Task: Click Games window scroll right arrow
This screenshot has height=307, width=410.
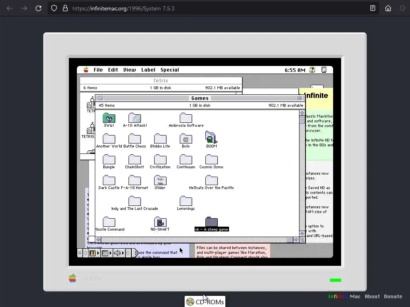Action: pos(296,240)
